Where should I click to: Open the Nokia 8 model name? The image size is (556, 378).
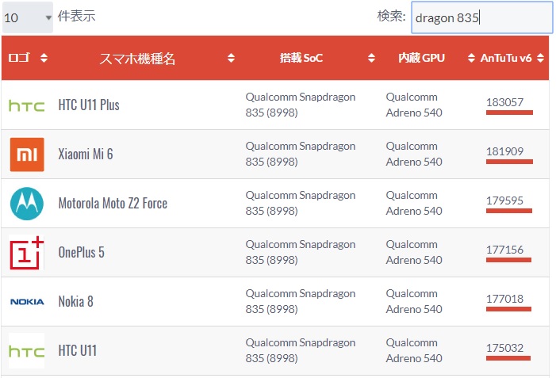(75, 301)
